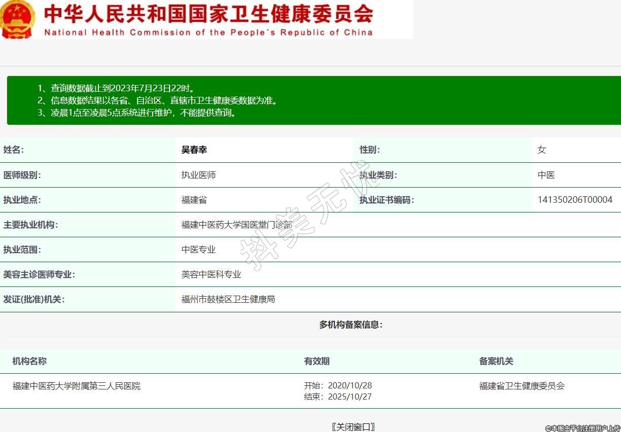Click the institution 福建中医药大学国医堂门诊部
Screen dimensions: 621x432
(236, 225)
